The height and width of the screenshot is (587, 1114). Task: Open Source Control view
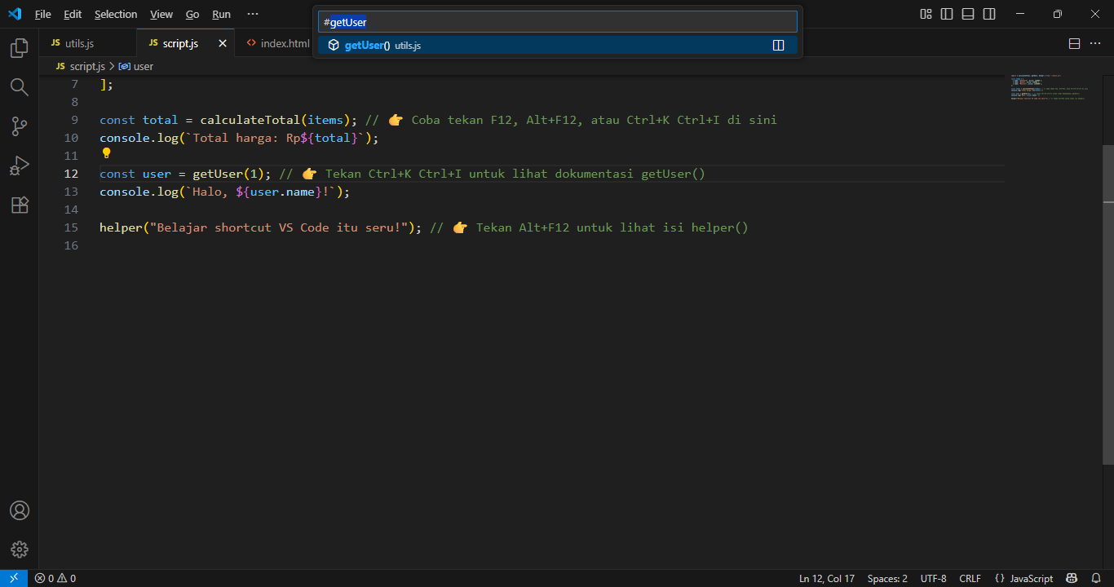[x=18, y=126]
